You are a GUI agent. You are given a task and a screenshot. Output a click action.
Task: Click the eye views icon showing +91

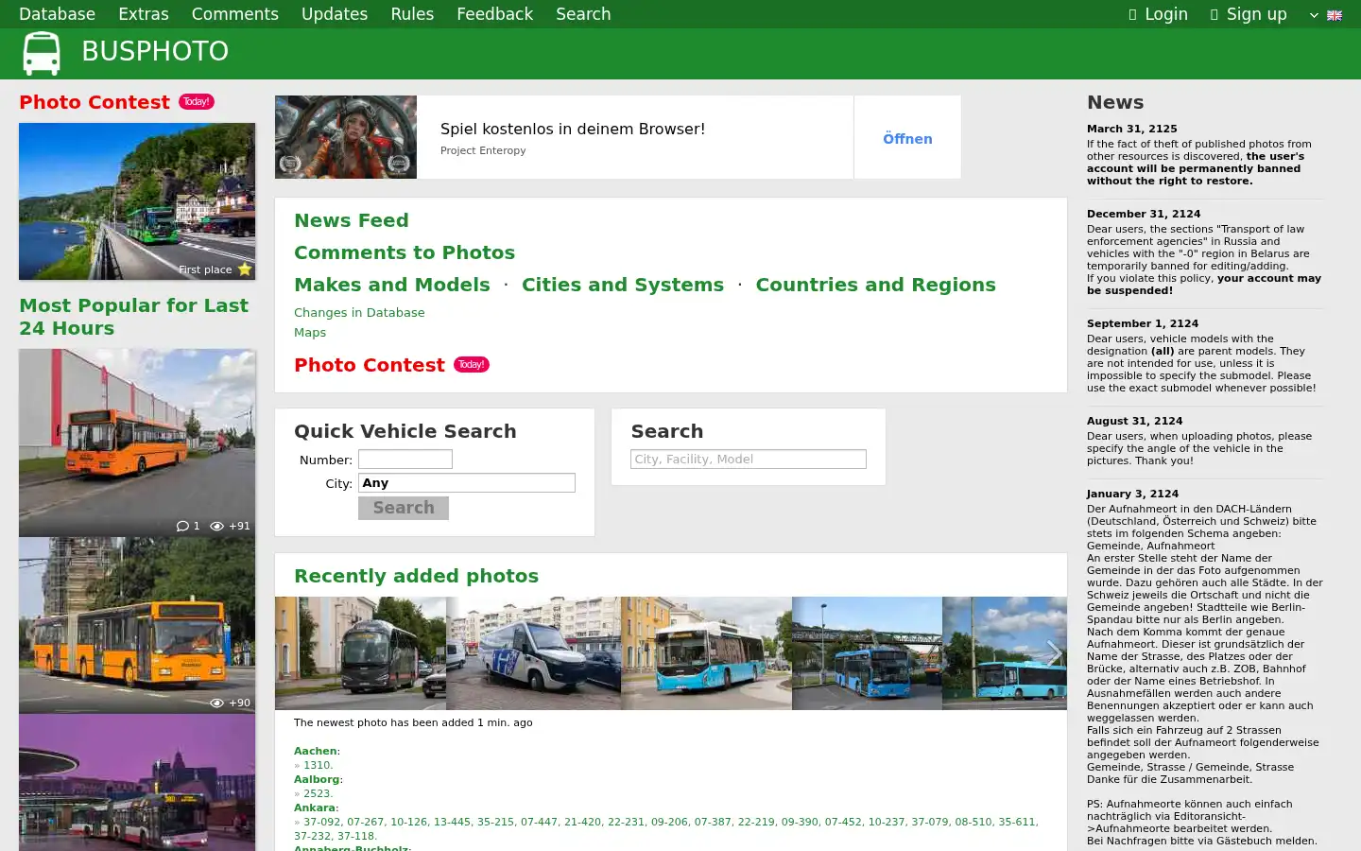point(216,526)
